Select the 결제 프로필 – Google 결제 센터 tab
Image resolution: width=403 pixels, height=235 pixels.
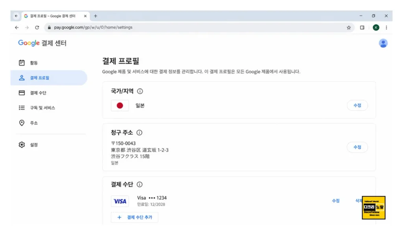[x=55, y=16]
